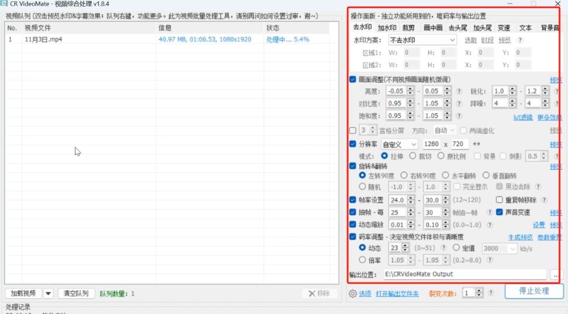Screen dimensions: 568x314
Task: Open the arrow dropdown next to 加载视频
Action: (48, 293)
